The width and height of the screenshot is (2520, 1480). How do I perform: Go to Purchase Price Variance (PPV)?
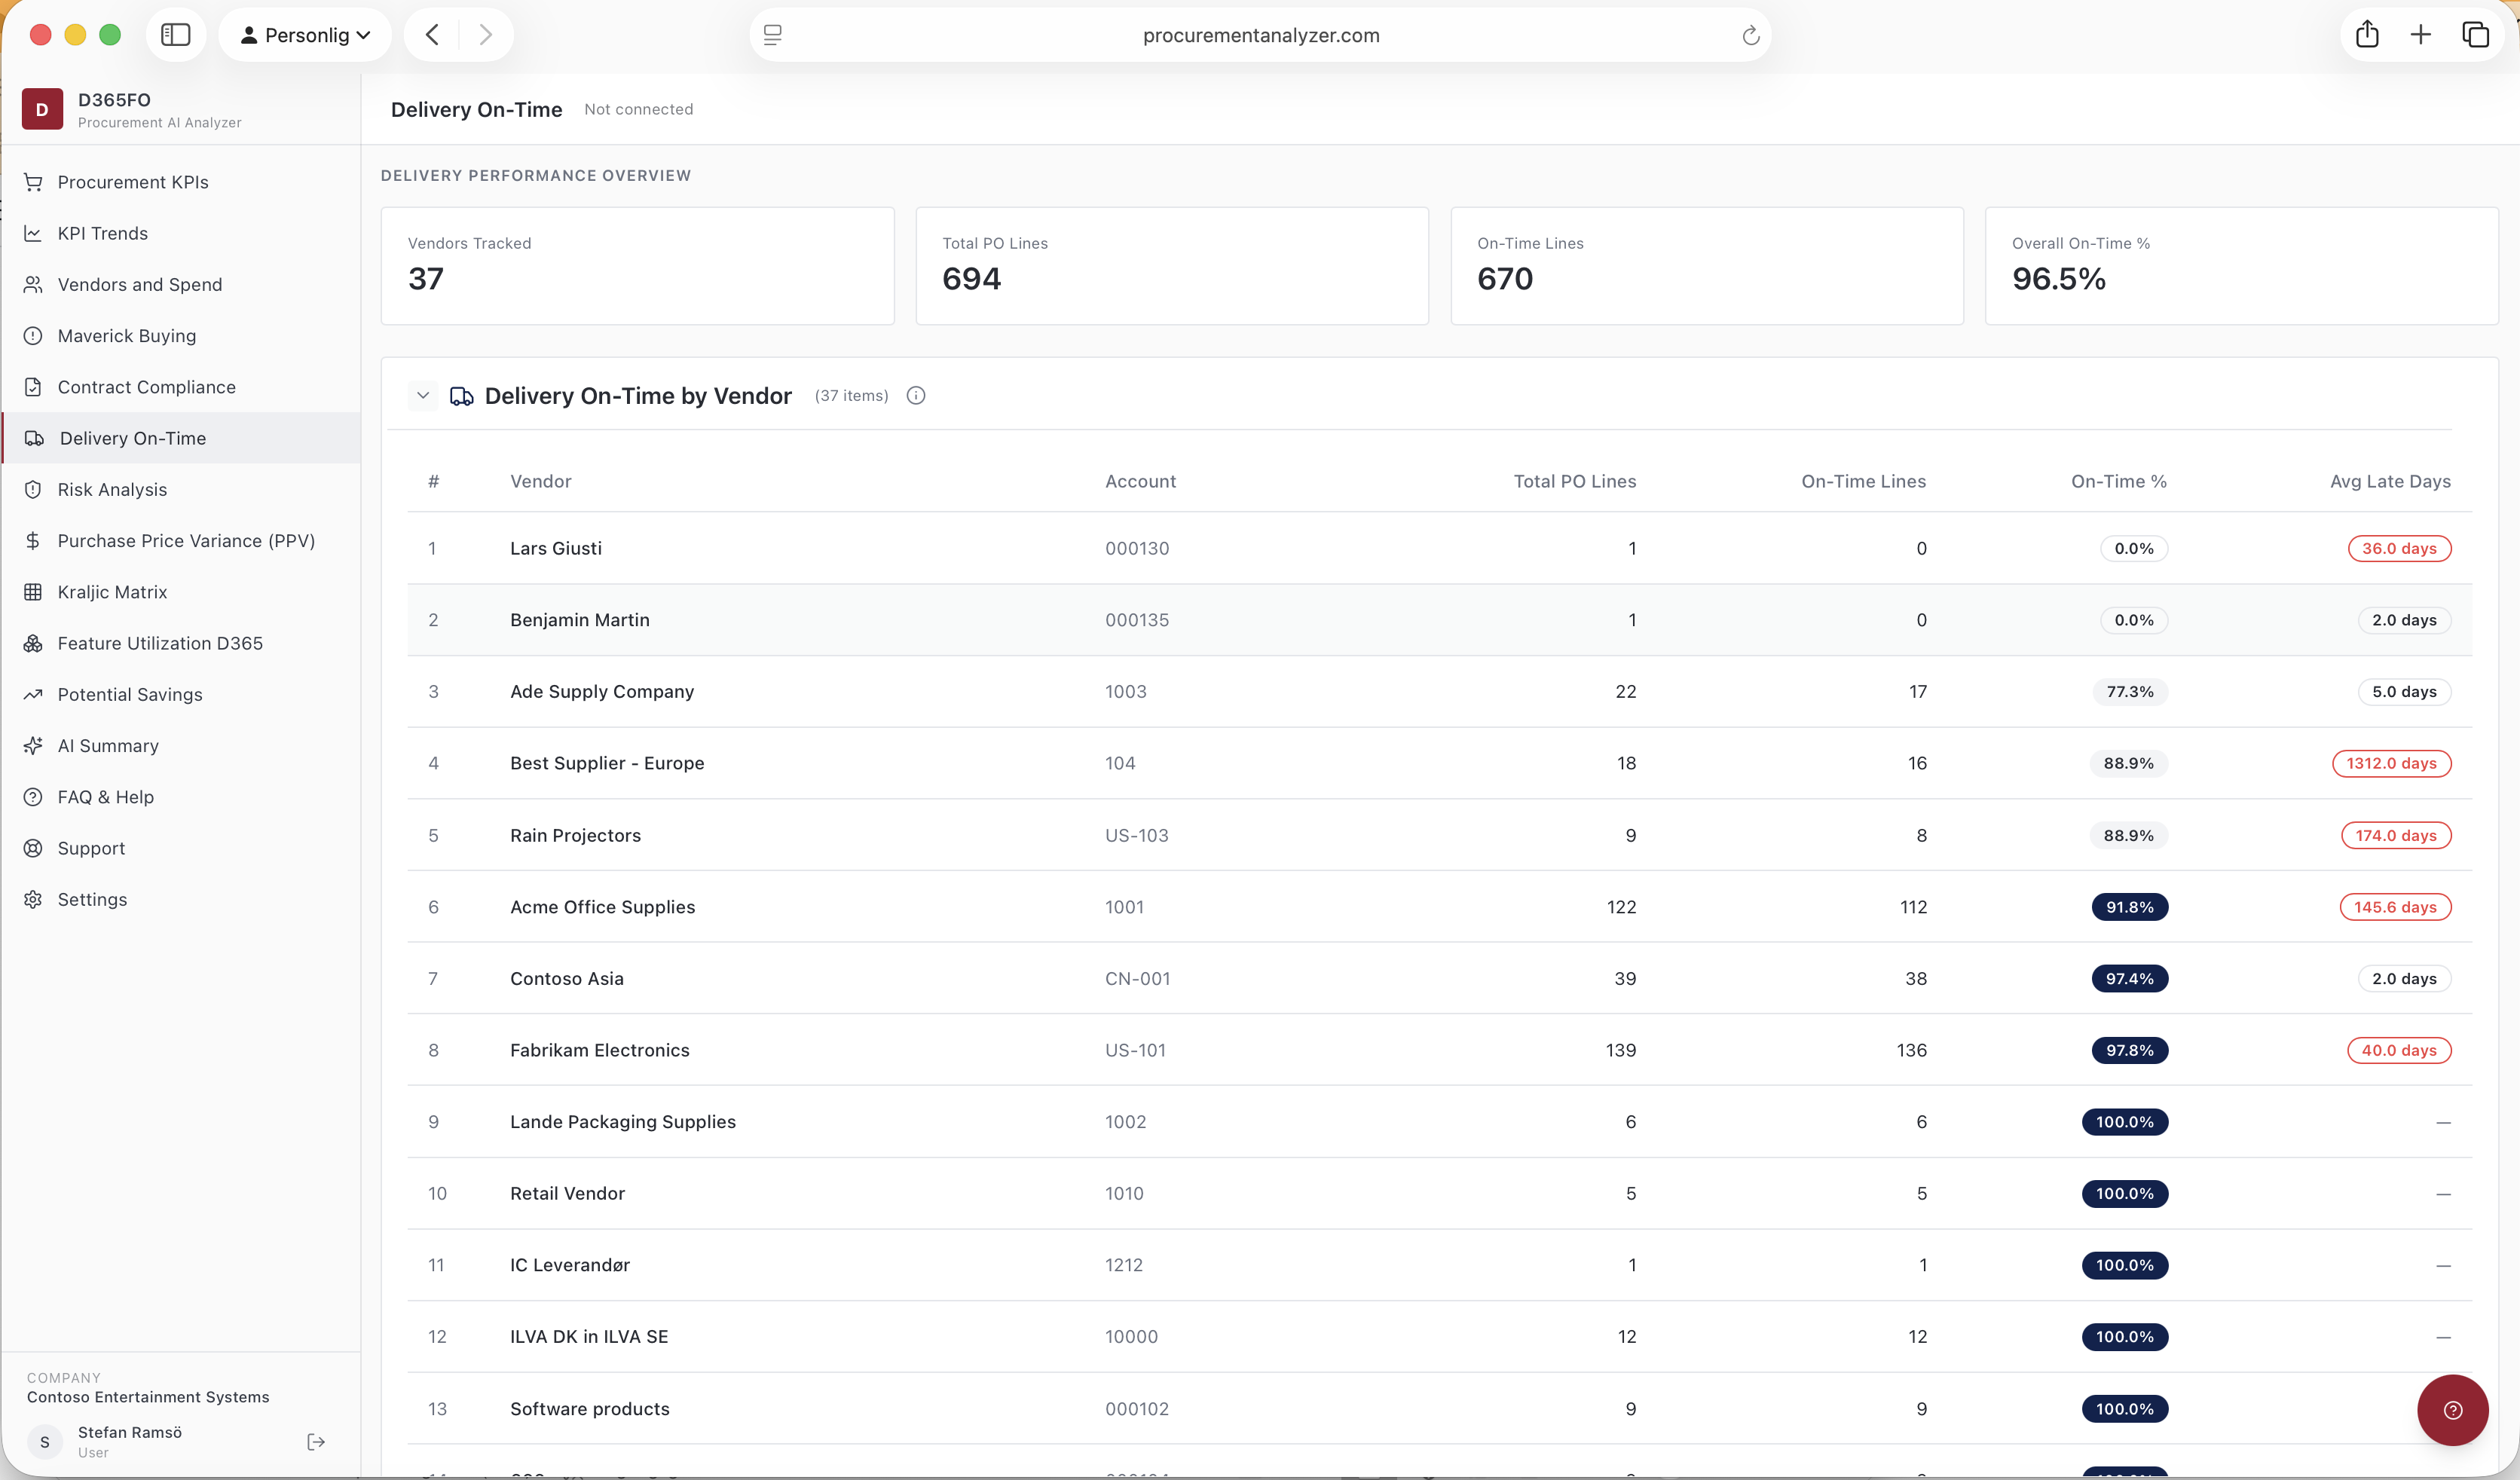[186, 541]
